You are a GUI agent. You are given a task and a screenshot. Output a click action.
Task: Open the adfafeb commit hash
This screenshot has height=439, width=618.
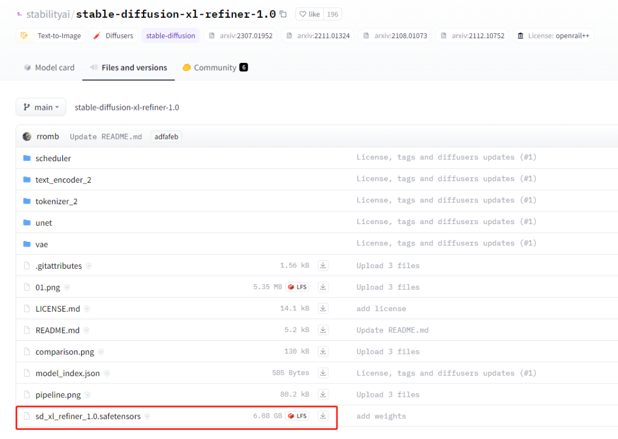coord(167,137)
